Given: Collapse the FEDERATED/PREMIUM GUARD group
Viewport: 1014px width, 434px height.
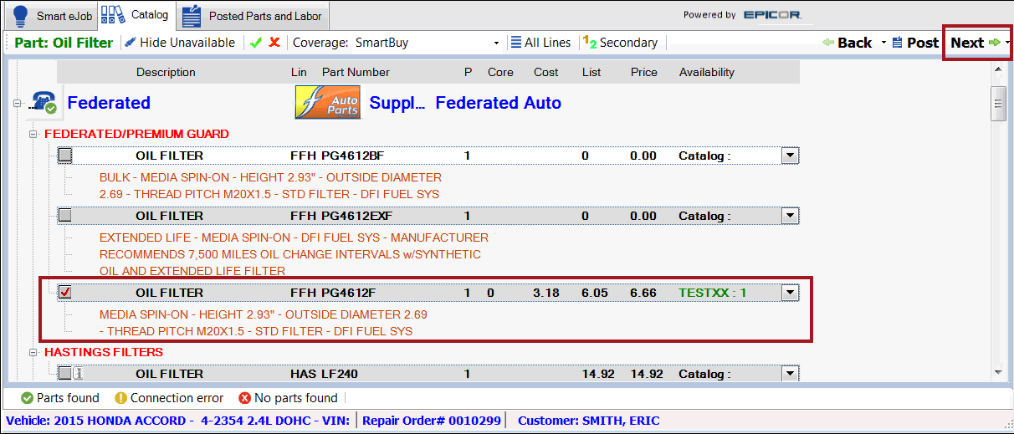Looking at the screenshot, I should (33, 134).
